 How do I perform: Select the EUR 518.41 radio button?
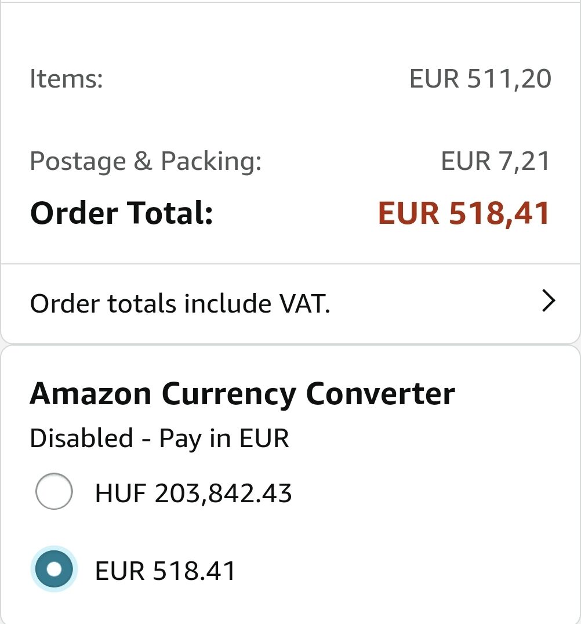click(x=54, y=569)
